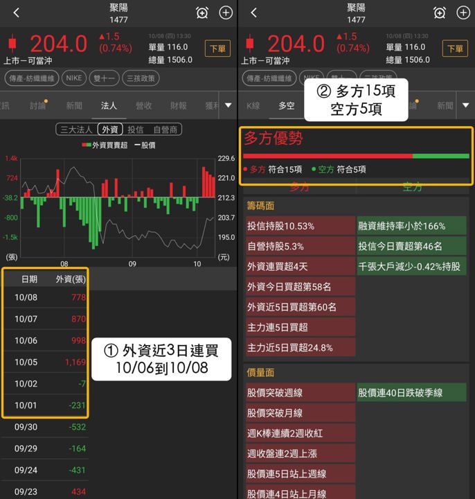Image resolution: width=475 pixels, height=499 pixels.
Task: Open 主力近5日買超24.8% item
Action: [x=301, y=347]
